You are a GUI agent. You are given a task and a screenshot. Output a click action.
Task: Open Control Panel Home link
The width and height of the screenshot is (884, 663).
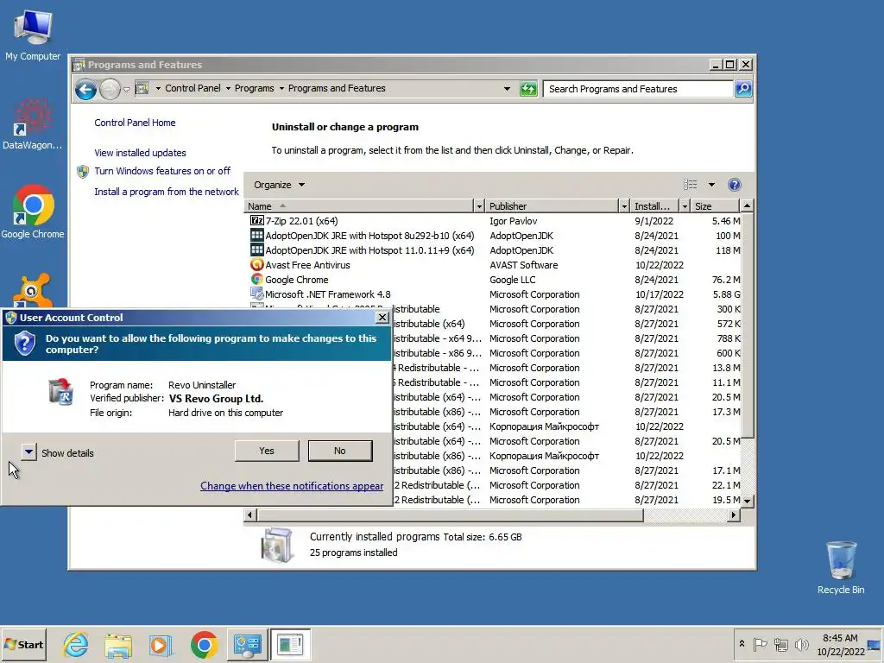(135, 123)
